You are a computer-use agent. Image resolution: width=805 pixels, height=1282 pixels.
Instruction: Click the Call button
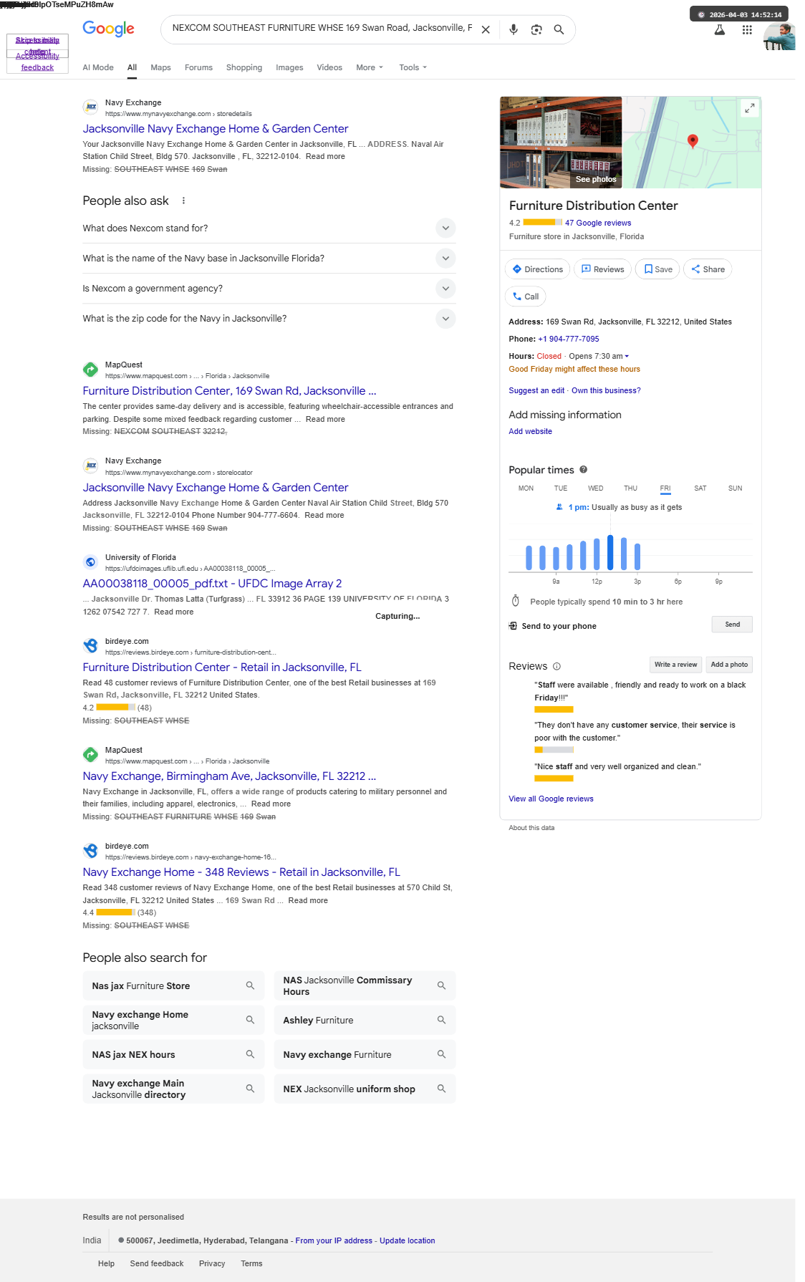[x=526, y=297]
